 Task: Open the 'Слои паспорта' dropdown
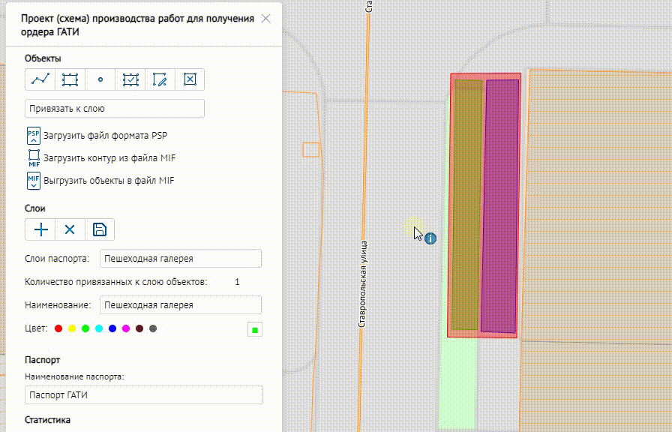point(181,259)
